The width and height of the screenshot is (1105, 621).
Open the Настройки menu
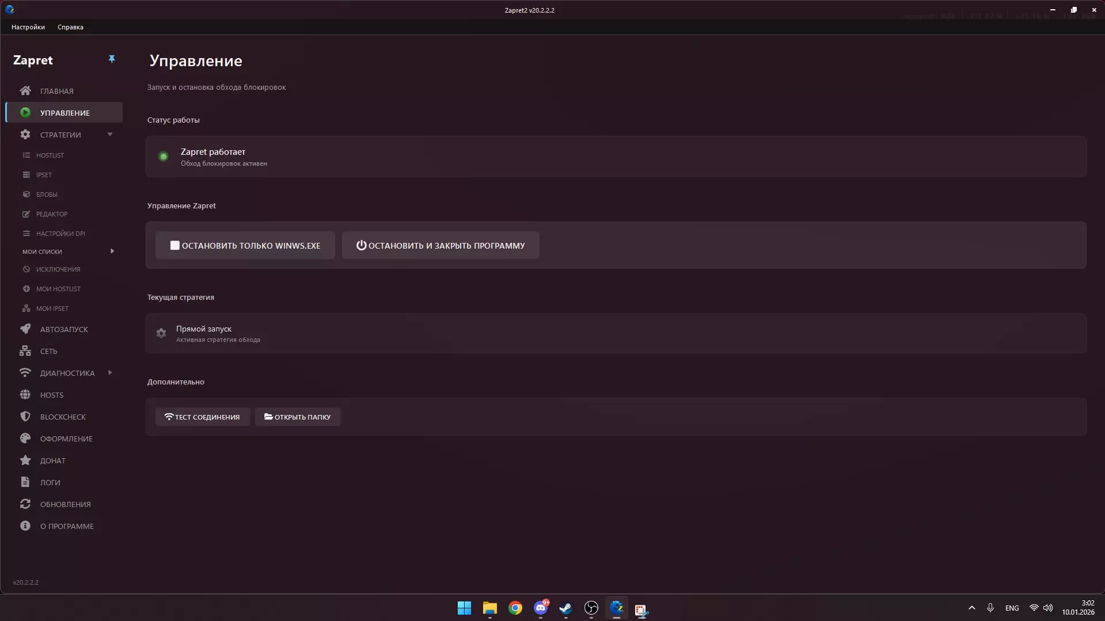28,27
